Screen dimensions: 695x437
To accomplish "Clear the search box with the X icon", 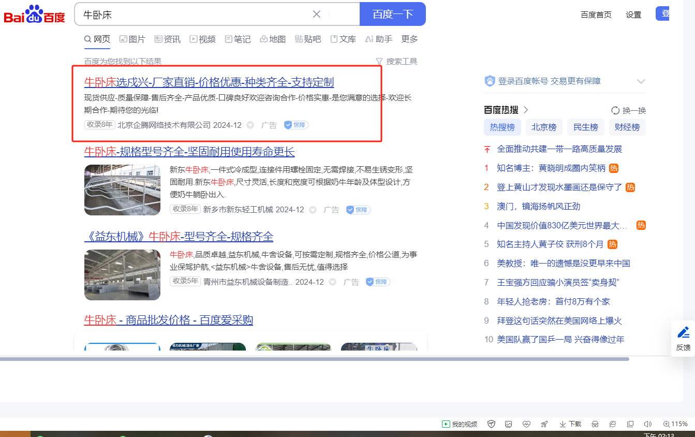I will pos(317,14).
